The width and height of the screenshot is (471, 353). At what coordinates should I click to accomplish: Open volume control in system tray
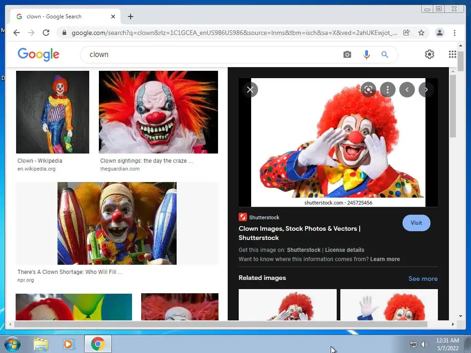[x=424, y=344]
